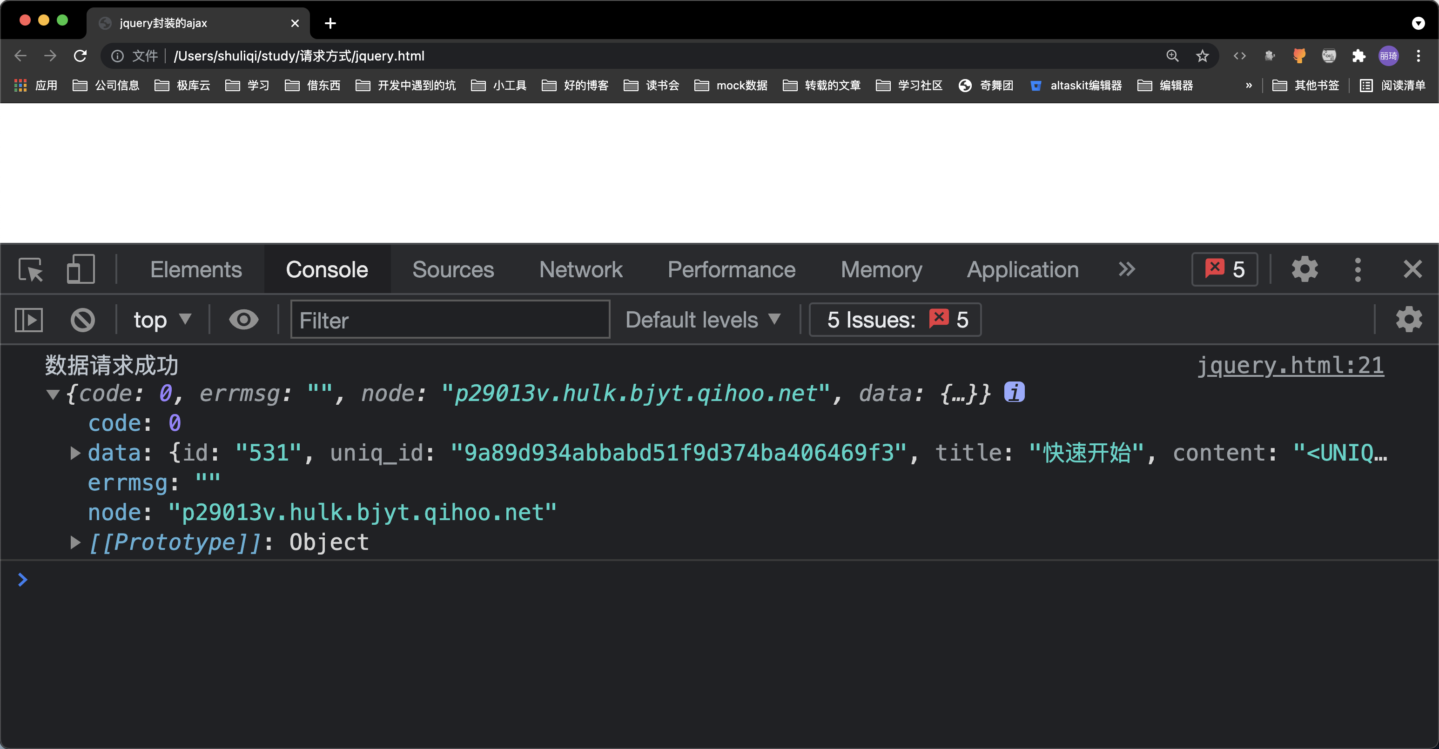
Task: Go forward in browser history
Action: (x=50, y=56)
